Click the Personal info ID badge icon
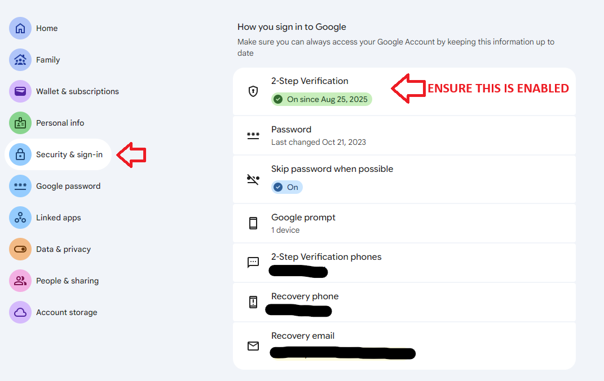The width and height of the screenshot is (604, 381). pyautogui.click(x=20, y=123)
